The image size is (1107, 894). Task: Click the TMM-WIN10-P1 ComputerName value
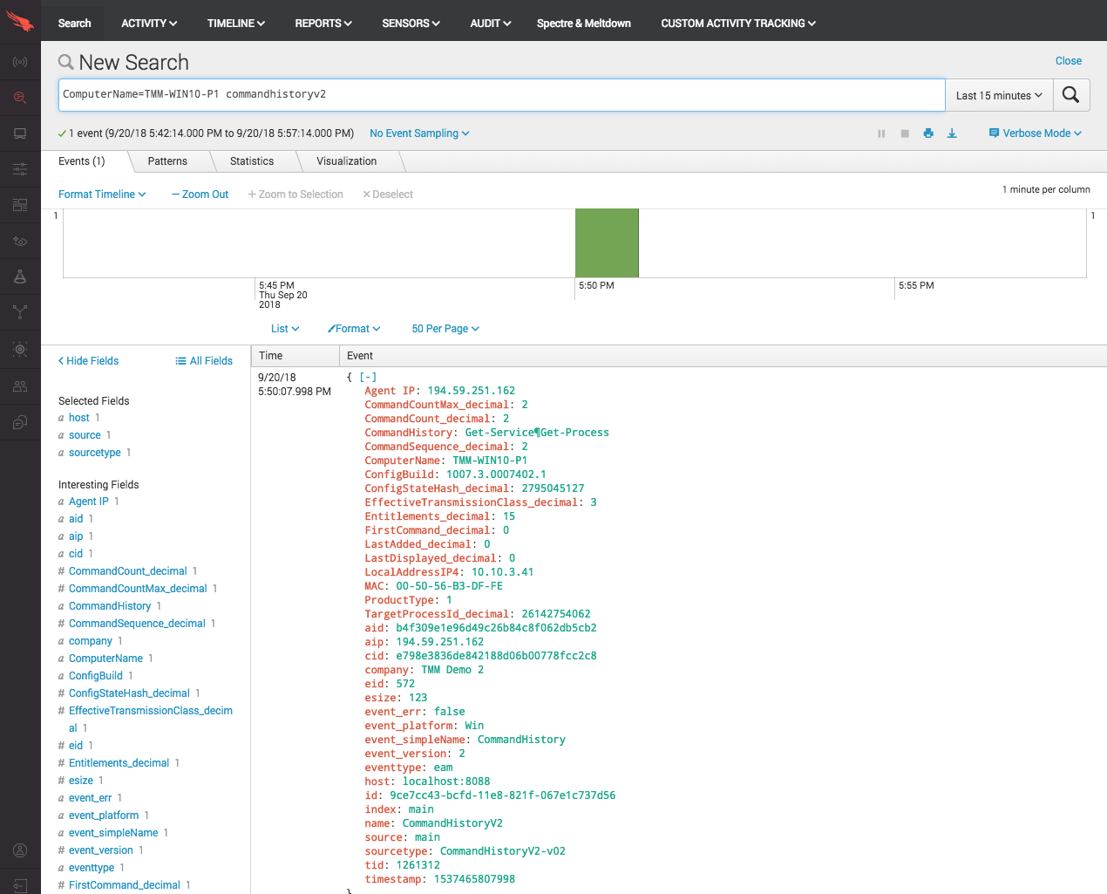[x=490, y=461]
